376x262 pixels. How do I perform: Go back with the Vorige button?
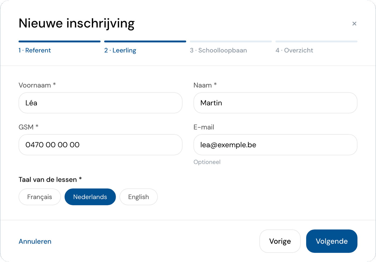280,241
